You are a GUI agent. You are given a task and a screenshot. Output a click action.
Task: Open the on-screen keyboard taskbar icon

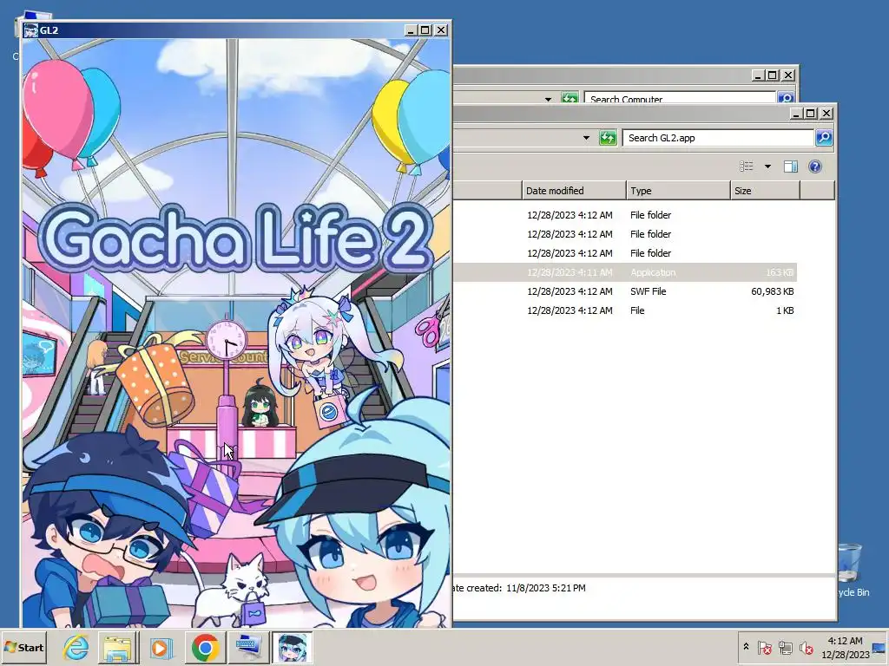(248, 647)
